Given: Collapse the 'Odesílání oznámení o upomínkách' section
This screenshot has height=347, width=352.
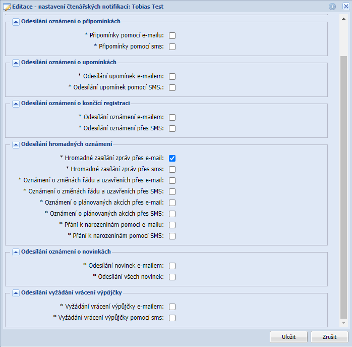Looking at the screenshot, I should (15, 62).
